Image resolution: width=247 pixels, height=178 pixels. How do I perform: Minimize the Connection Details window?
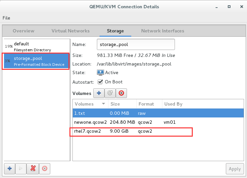pos(217,7)
